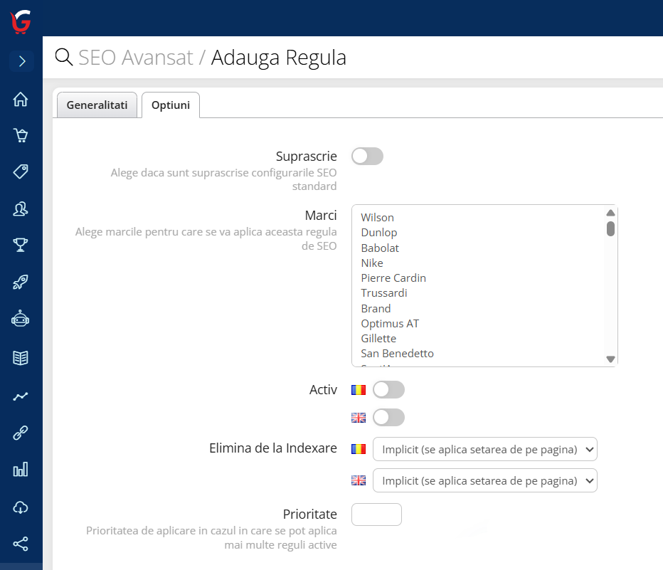This screenshot has height=570, width=663.
Task: Open the trend line analytics icon
Action: pos(21,396)
